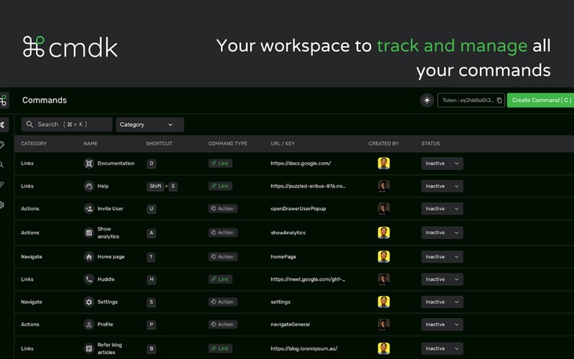This screenshot has width=574, height=359.
Task: Open status dropdown for Settings row
Action: coord(442,302)
